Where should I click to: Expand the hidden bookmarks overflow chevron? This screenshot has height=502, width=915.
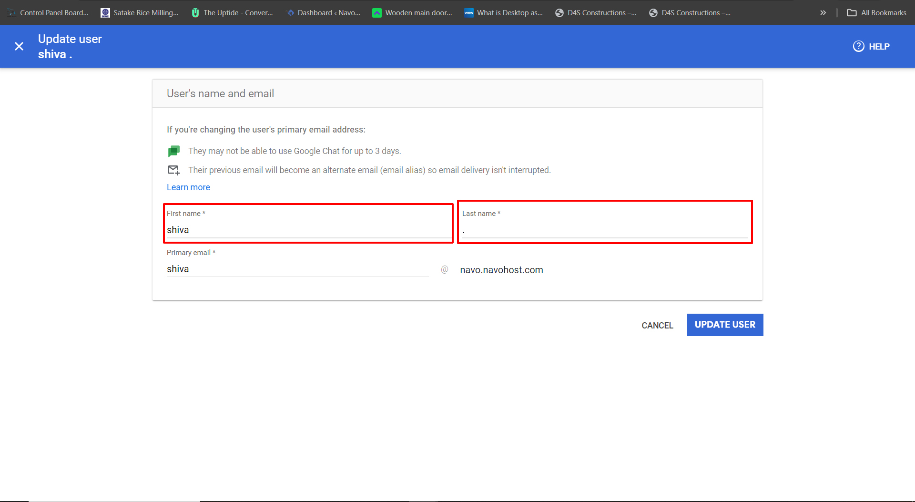click(x=823, y=13)
